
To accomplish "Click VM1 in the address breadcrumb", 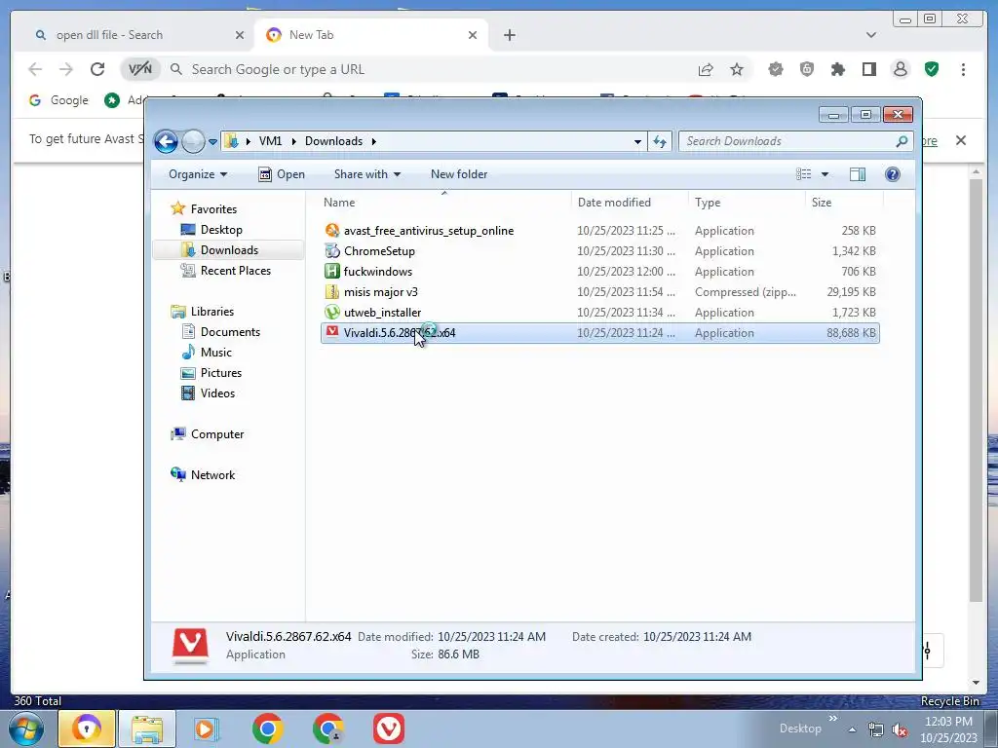I will point(270,141).
